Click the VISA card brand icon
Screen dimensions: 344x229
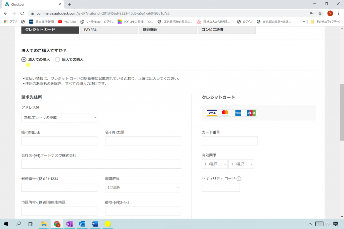pyautogui.click(x=212, y=113)
